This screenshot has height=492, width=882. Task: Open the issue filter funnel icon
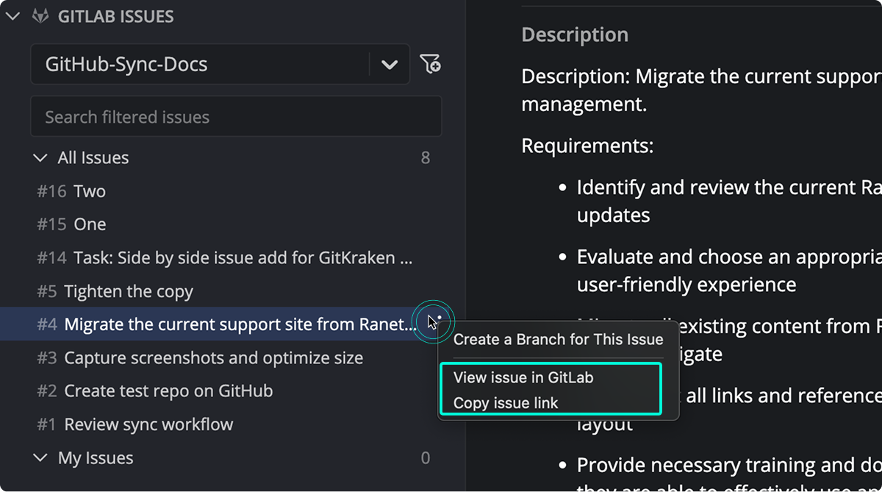pos(431,64)
